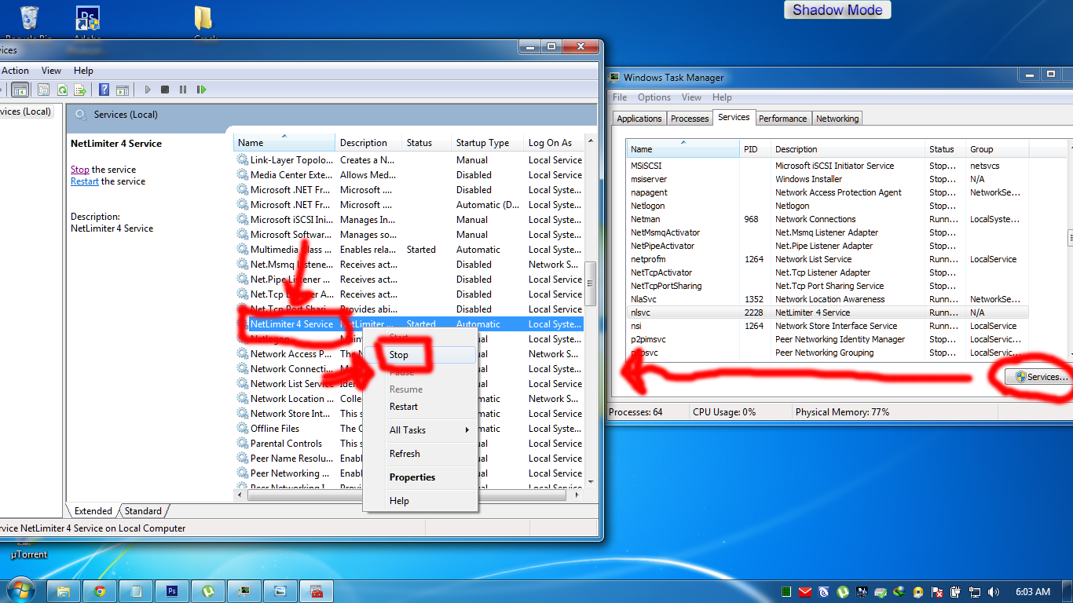Expand the All Tasks submenu

point(408,430)
